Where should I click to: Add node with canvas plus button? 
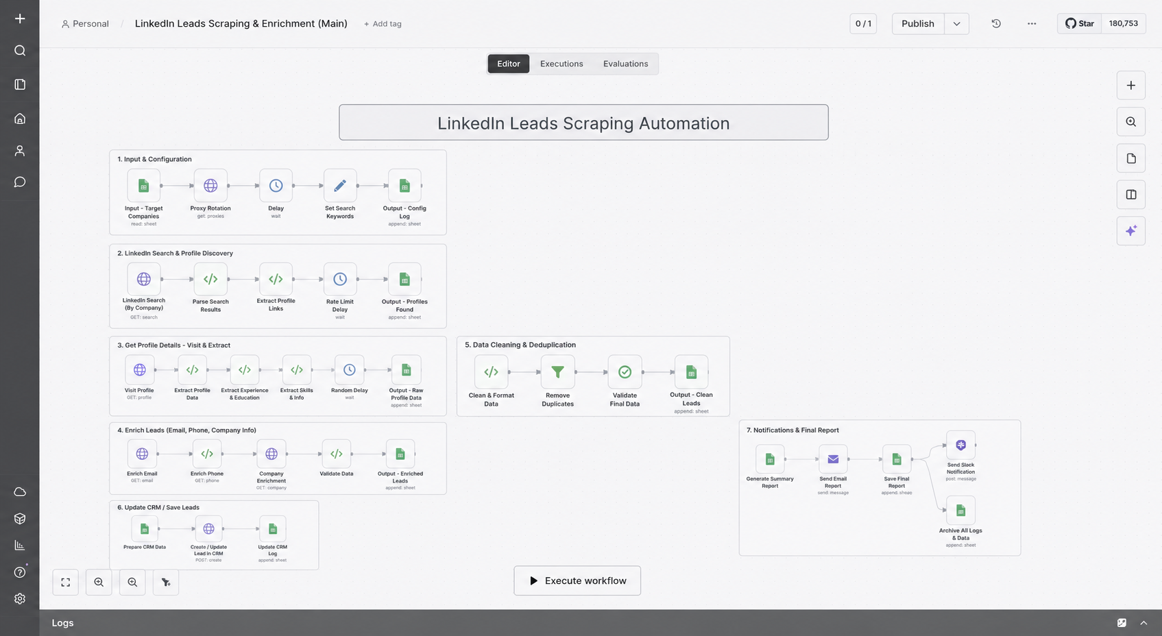1131,86
